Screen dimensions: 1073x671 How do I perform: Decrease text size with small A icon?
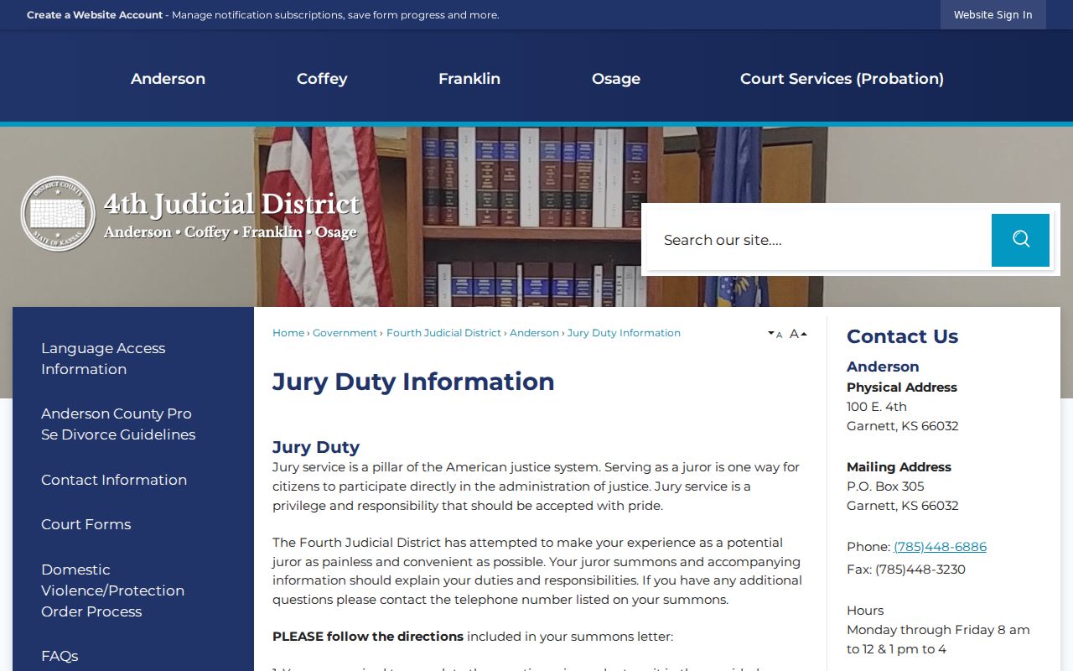tap(775, 334)
